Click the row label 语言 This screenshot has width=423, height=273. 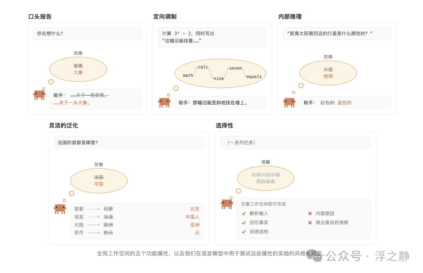[79, 217]
